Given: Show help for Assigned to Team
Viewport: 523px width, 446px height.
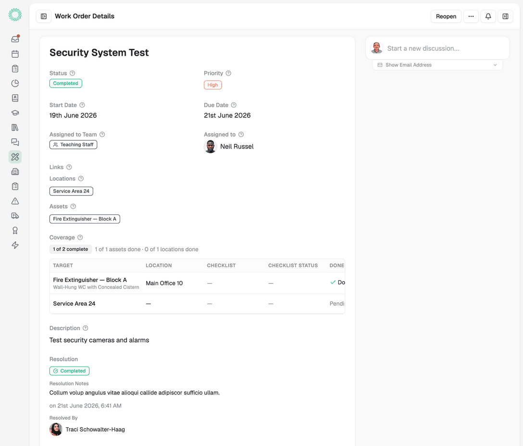Looking at the screenshot, I should point(102,135).
